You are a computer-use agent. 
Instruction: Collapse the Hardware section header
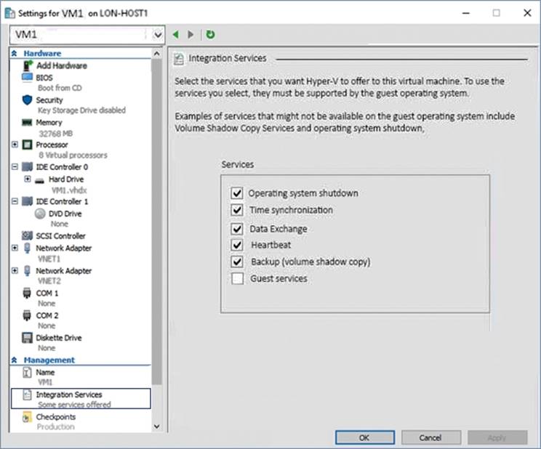pos(15,54)
